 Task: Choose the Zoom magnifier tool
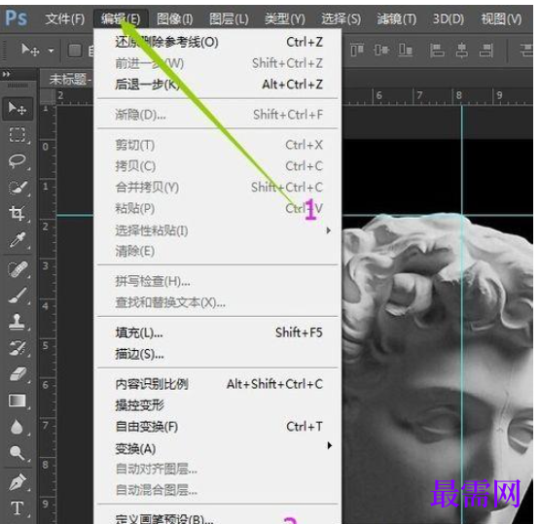[17, 453]
